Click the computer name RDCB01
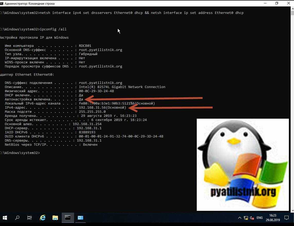This screenshot has height=226, width=294. click(x=85, y=46)
